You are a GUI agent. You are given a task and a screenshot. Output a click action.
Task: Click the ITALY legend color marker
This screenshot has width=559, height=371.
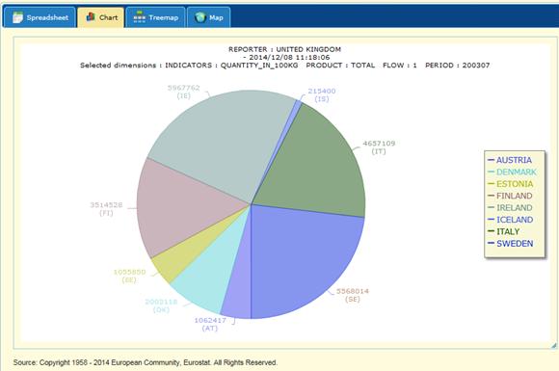pyautogui.click(x=491, y=231)
